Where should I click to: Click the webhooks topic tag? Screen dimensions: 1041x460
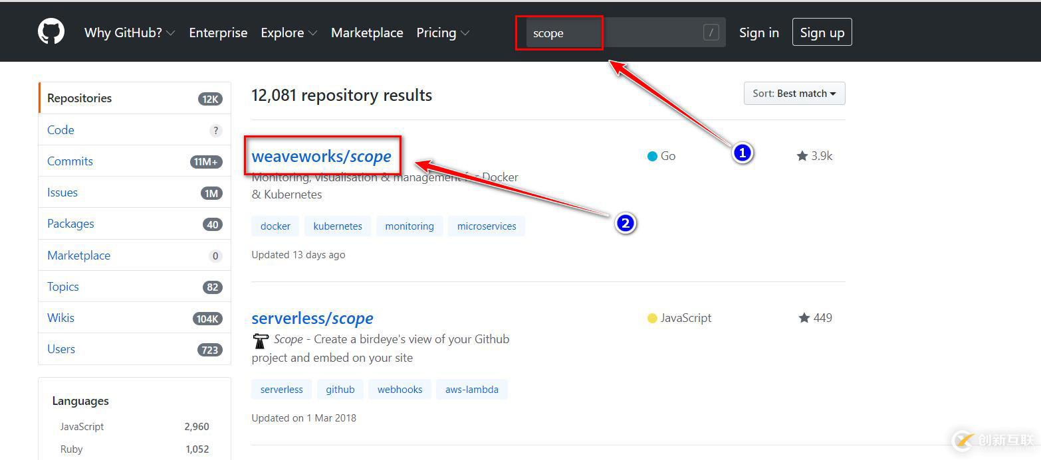pyautogui.click(x=400, y=390)
